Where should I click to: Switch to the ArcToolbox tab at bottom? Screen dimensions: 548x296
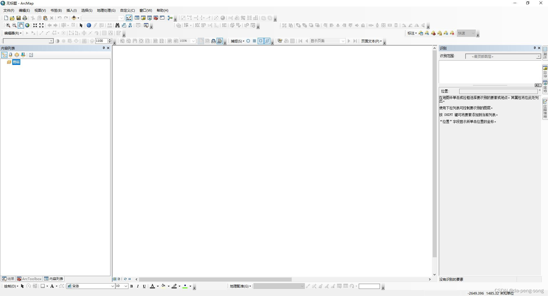[x=29, y=279]
